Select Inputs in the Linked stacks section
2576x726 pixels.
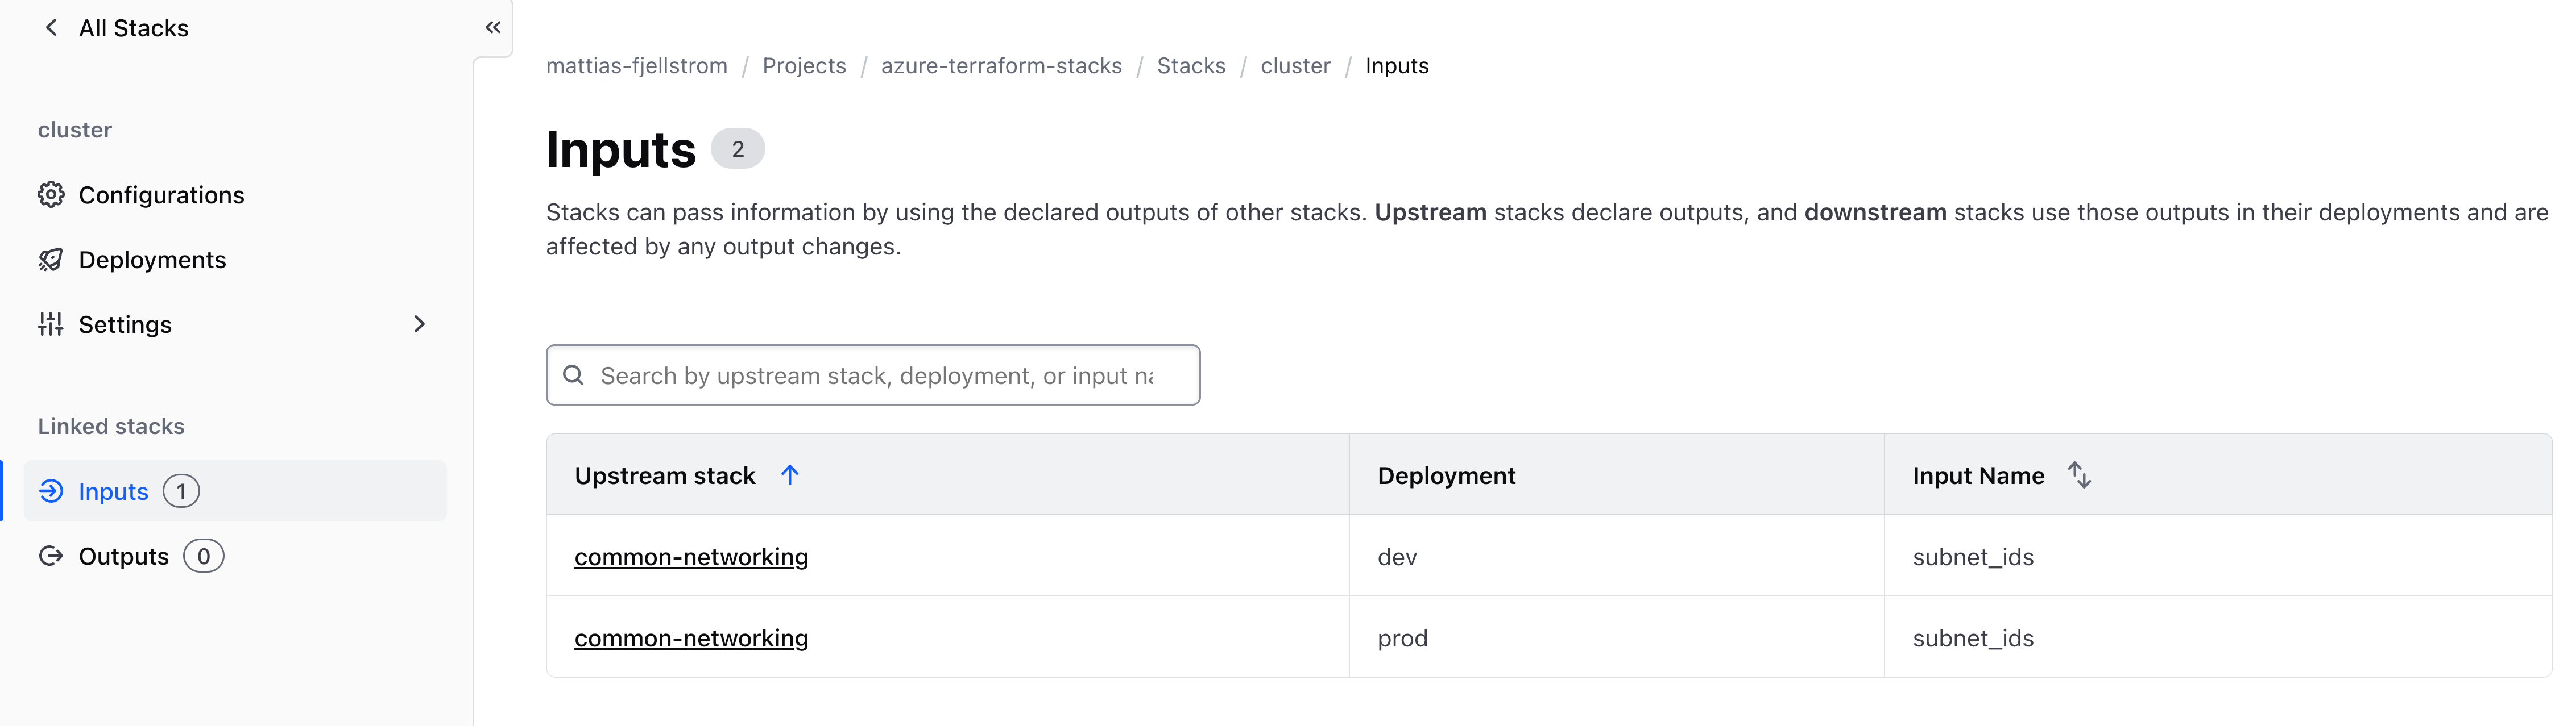click(x=112, y=490)
